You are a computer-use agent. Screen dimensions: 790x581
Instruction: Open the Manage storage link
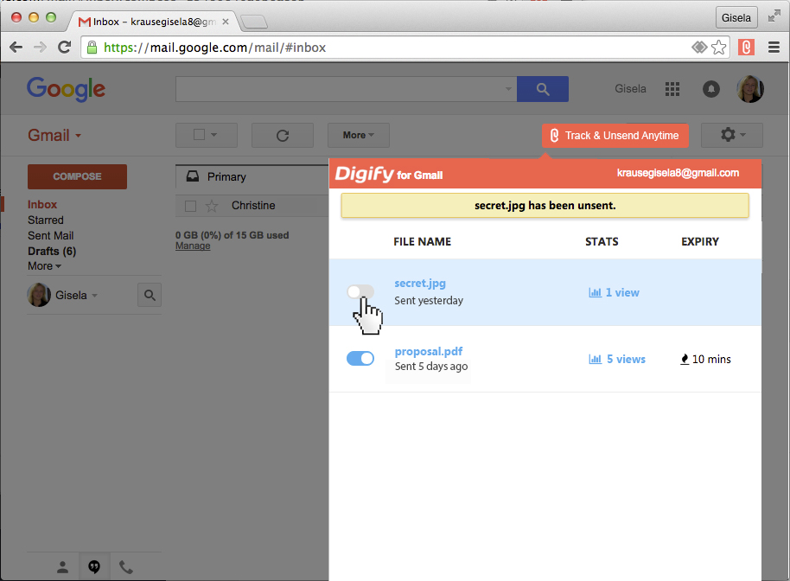(x=193, y=246)
